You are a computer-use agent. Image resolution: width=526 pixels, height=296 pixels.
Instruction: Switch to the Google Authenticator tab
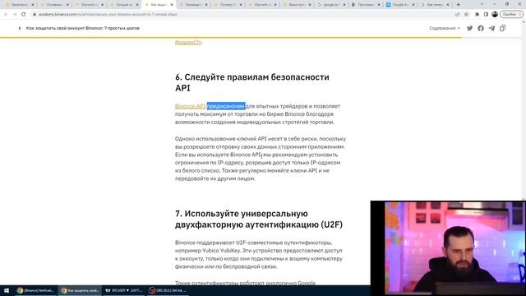[400, 5]
